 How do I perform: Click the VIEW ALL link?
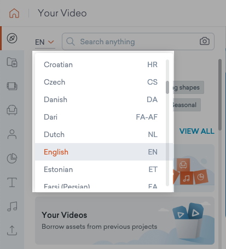[x=197, y=131]
